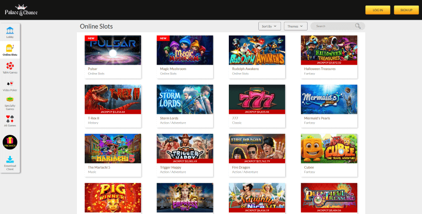Click The Mariachi 5 title text
422x214 pixels.
point(99,167)
